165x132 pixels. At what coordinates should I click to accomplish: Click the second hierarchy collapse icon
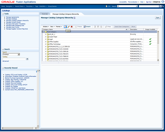pos(98,27)
